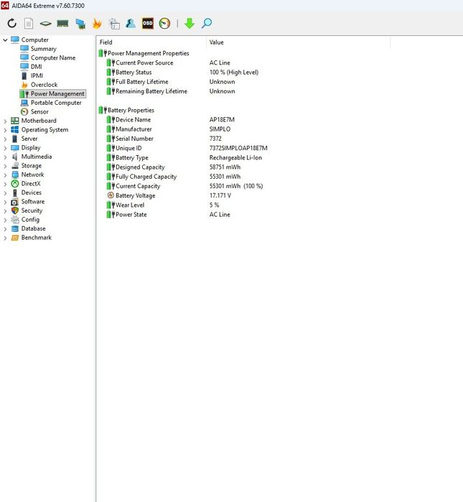This screenshot has height=502, width=463.
Task: Click the 58751 mWh designed capacity value
Action: [225, 167]
